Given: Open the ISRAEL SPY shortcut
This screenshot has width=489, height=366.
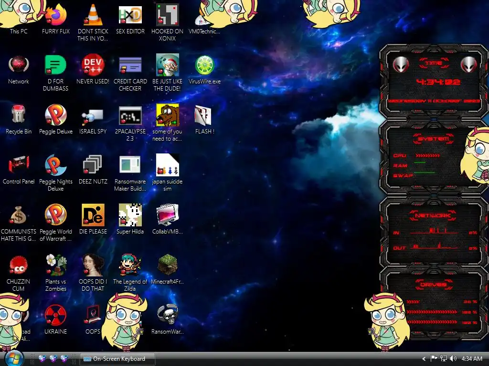Looking at the screenshot, I should (93, 116).
